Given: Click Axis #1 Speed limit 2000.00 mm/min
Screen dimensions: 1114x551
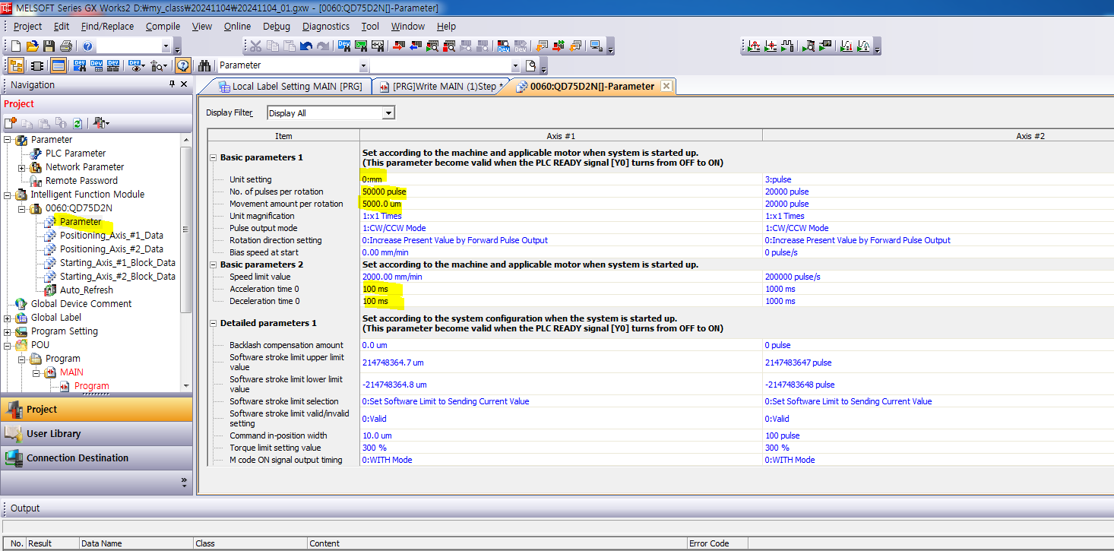Looking at the screenshot, I should click(561, 277).
